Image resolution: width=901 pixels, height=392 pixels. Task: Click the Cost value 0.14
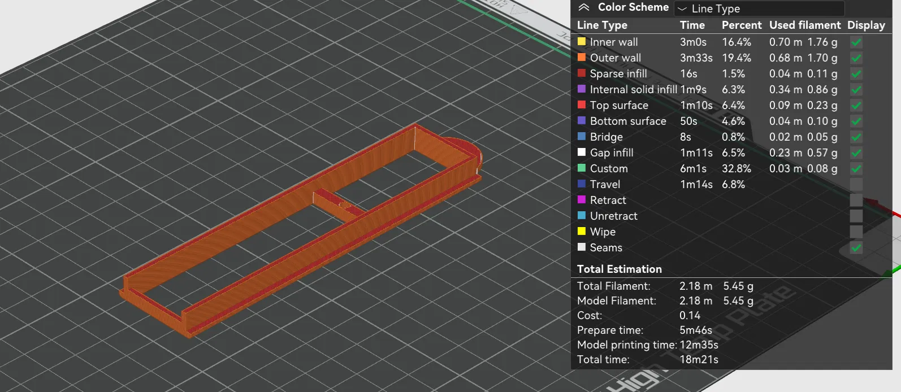coord(690,316)
